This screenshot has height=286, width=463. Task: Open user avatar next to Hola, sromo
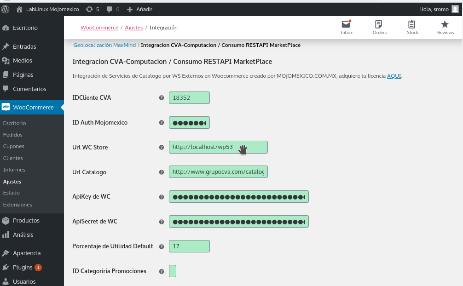(455, 9)
